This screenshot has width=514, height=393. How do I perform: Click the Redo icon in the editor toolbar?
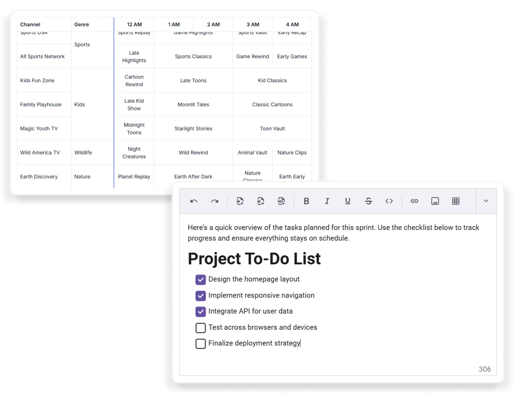click(215, 201)
